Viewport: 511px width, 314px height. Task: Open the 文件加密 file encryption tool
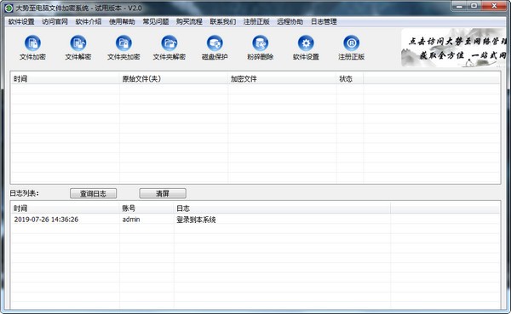32,48
